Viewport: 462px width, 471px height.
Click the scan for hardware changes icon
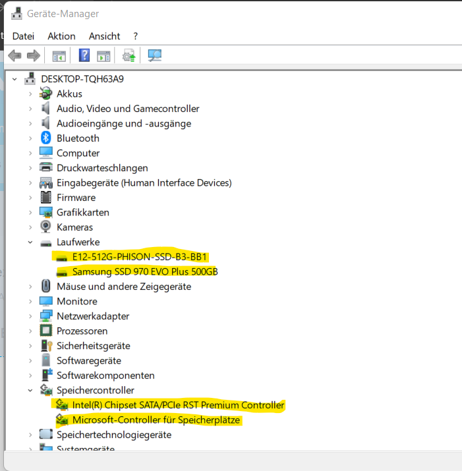(x=155, y=55)
